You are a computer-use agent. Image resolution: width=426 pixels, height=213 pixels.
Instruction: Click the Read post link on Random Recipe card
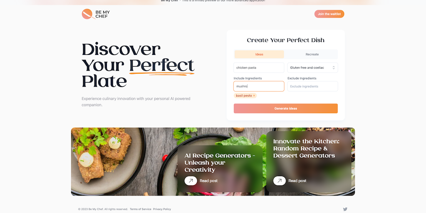[297, 181]
